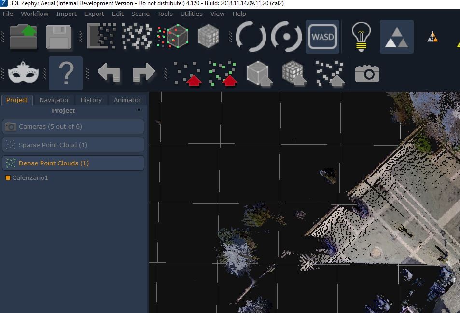The image size is (460, 313).
Task: Click the white mask icon
Action: (x=23, y=74)
